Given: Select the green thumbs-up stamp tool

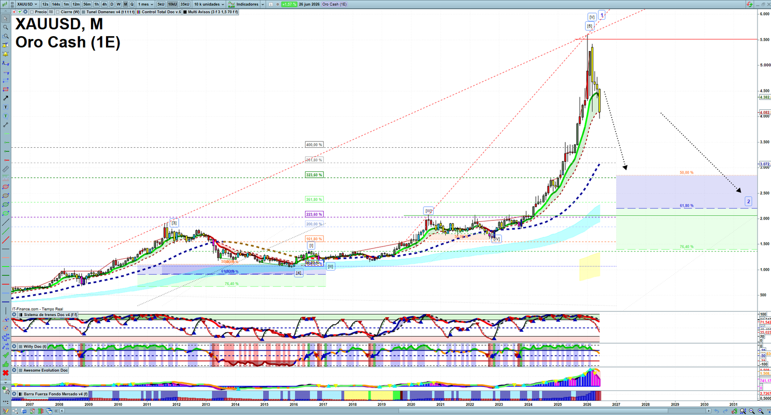Looking at the screenshot, I should (x=6, y=364).
